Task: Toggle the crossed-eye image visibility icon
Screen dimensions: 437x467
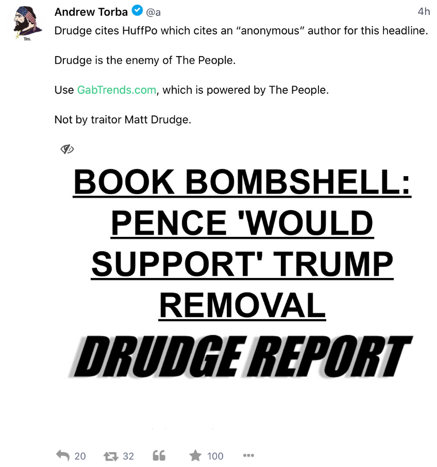Action: pyautogui.click(x=67, y=149)
